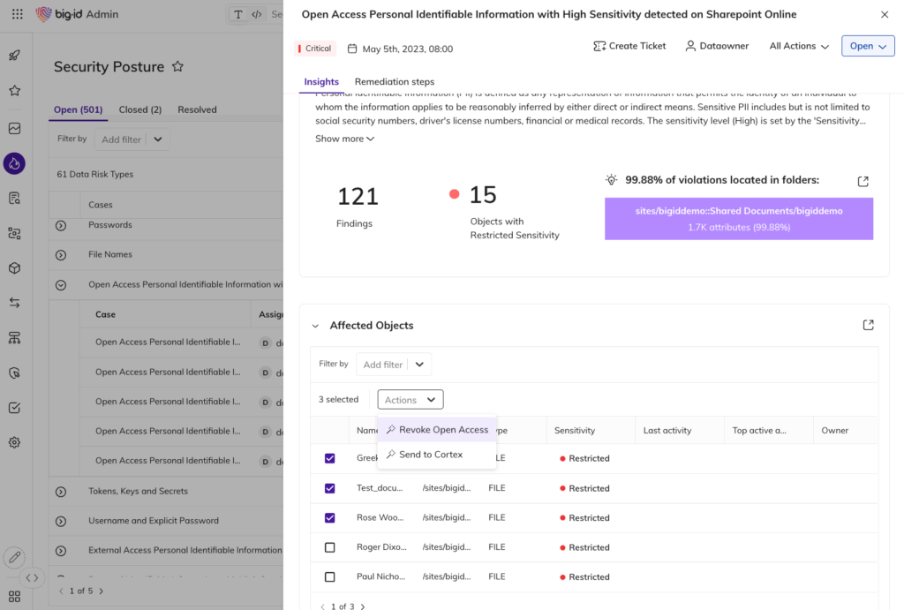The height and width of the screenshot is (610, 904).
Task: Open violations folder external link icon
Action: (863, 181)
